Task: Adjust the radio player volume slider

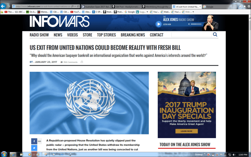Action: (x=196, y=24)
